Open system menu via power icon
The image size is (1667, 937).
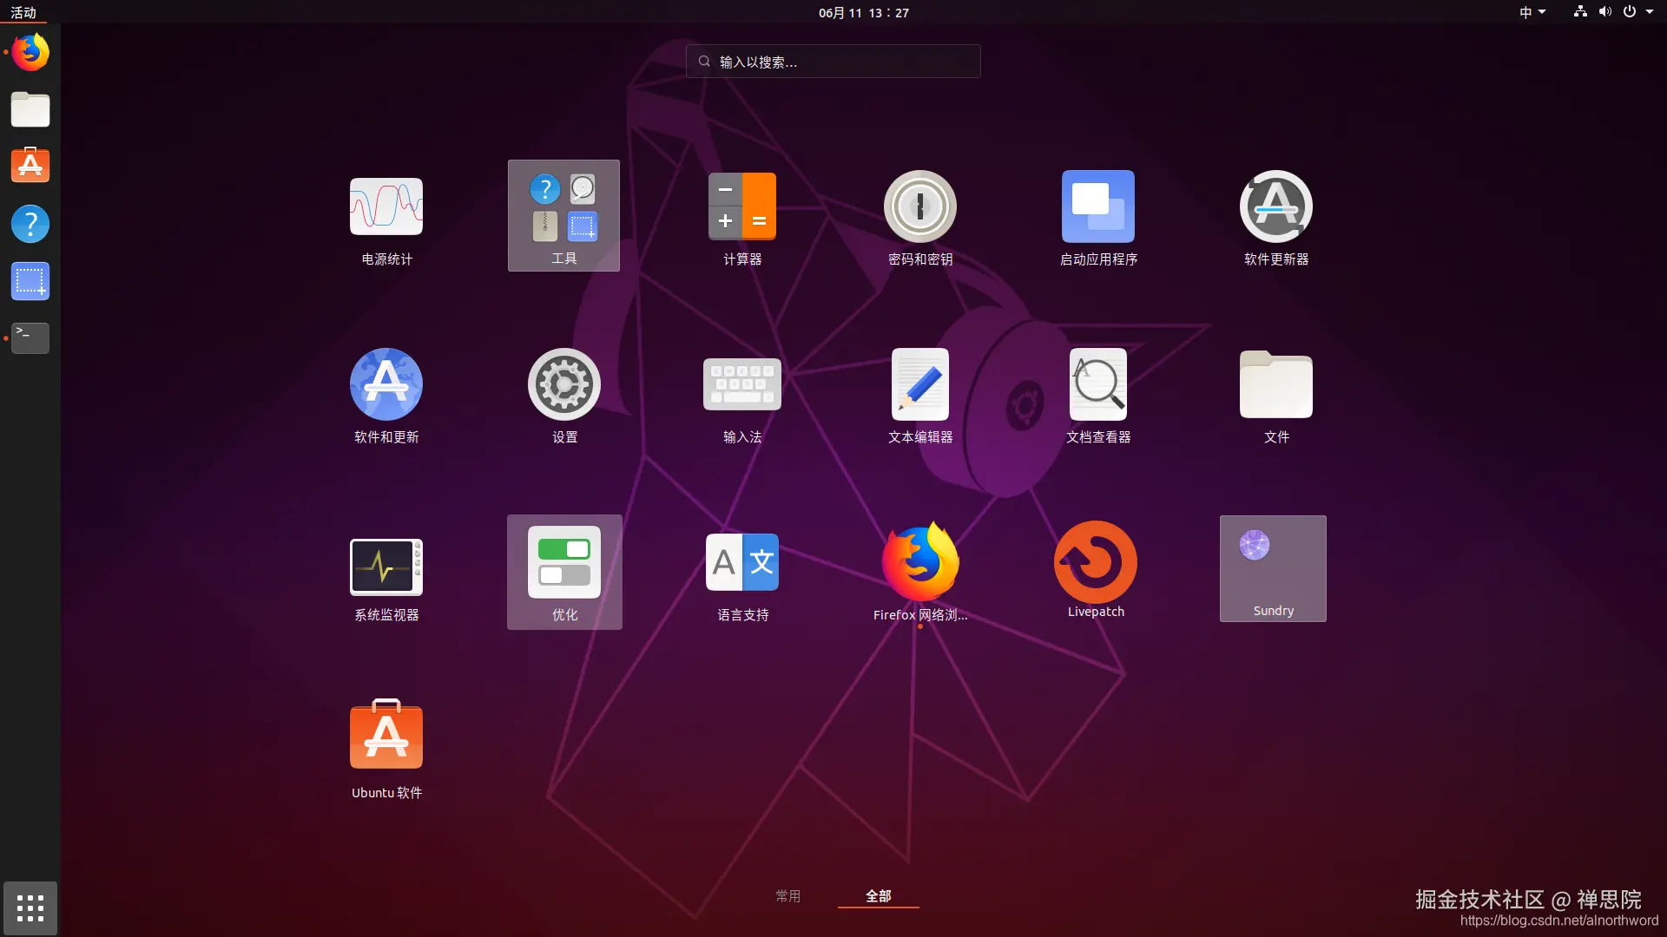click(1630, 12)
